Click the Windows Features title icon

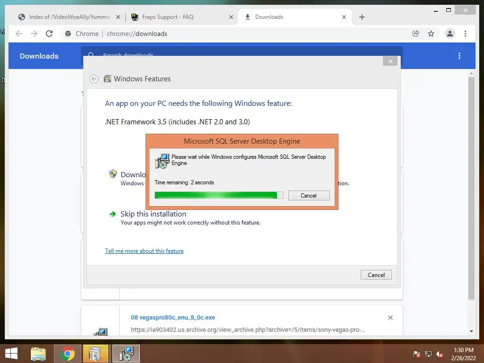tap(107, 79)
